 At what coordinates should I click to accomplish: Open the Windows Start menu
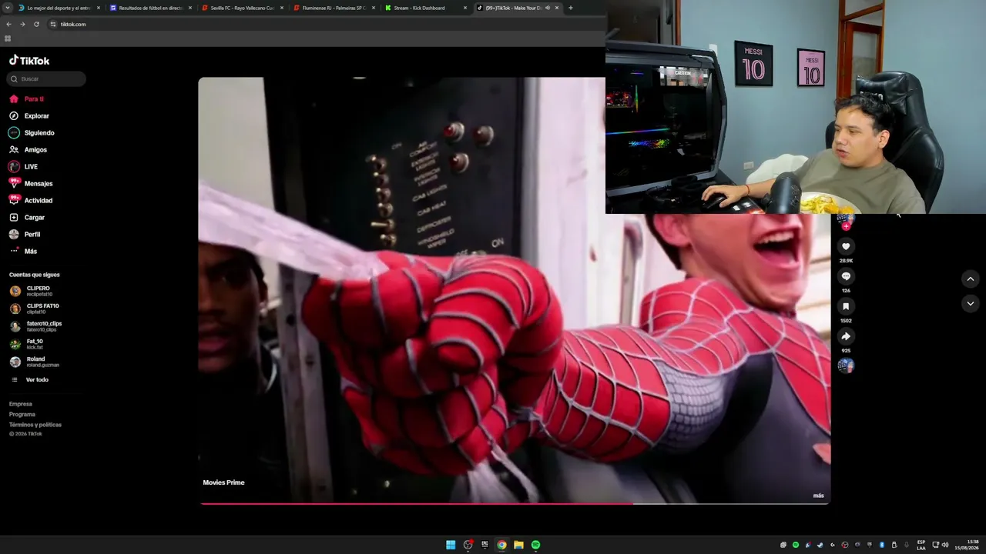click(451, 545)
